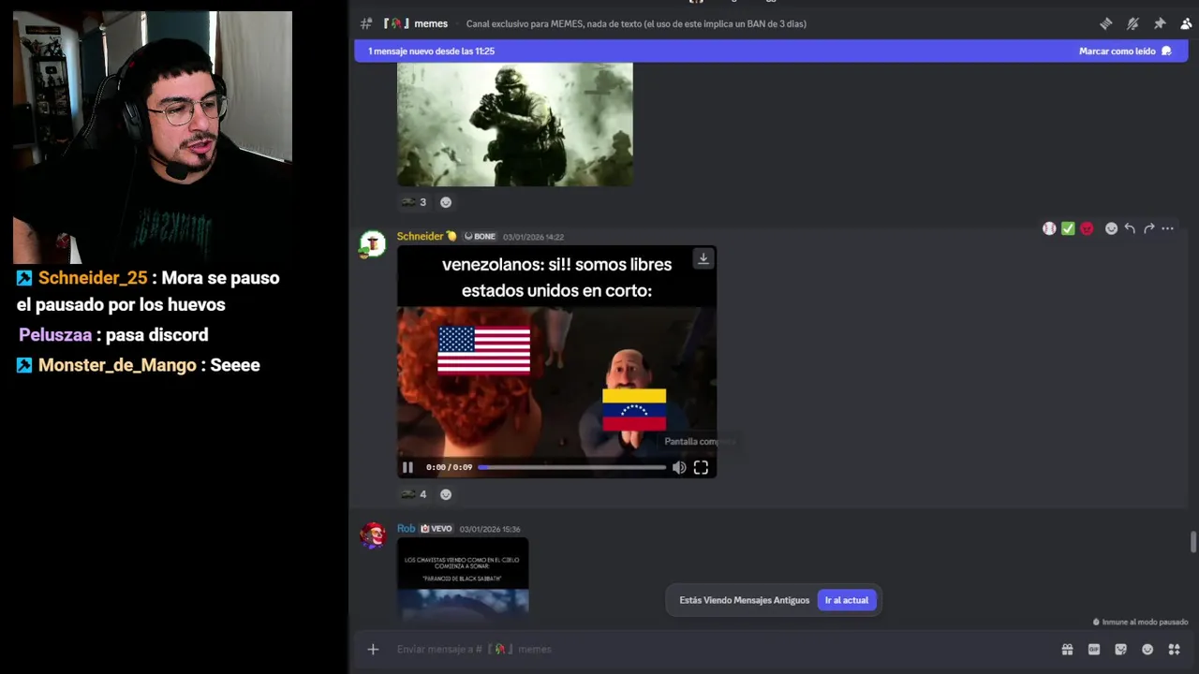Enter fullscreen on the video

tap(701, 467)
